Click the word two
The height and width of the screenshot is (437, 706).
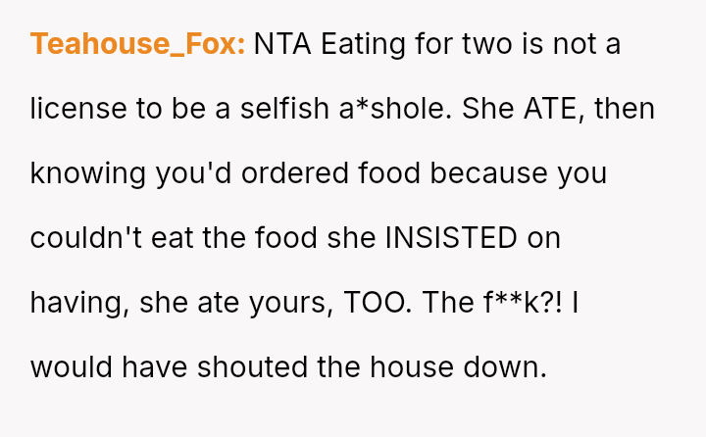[x=487, y=44]
